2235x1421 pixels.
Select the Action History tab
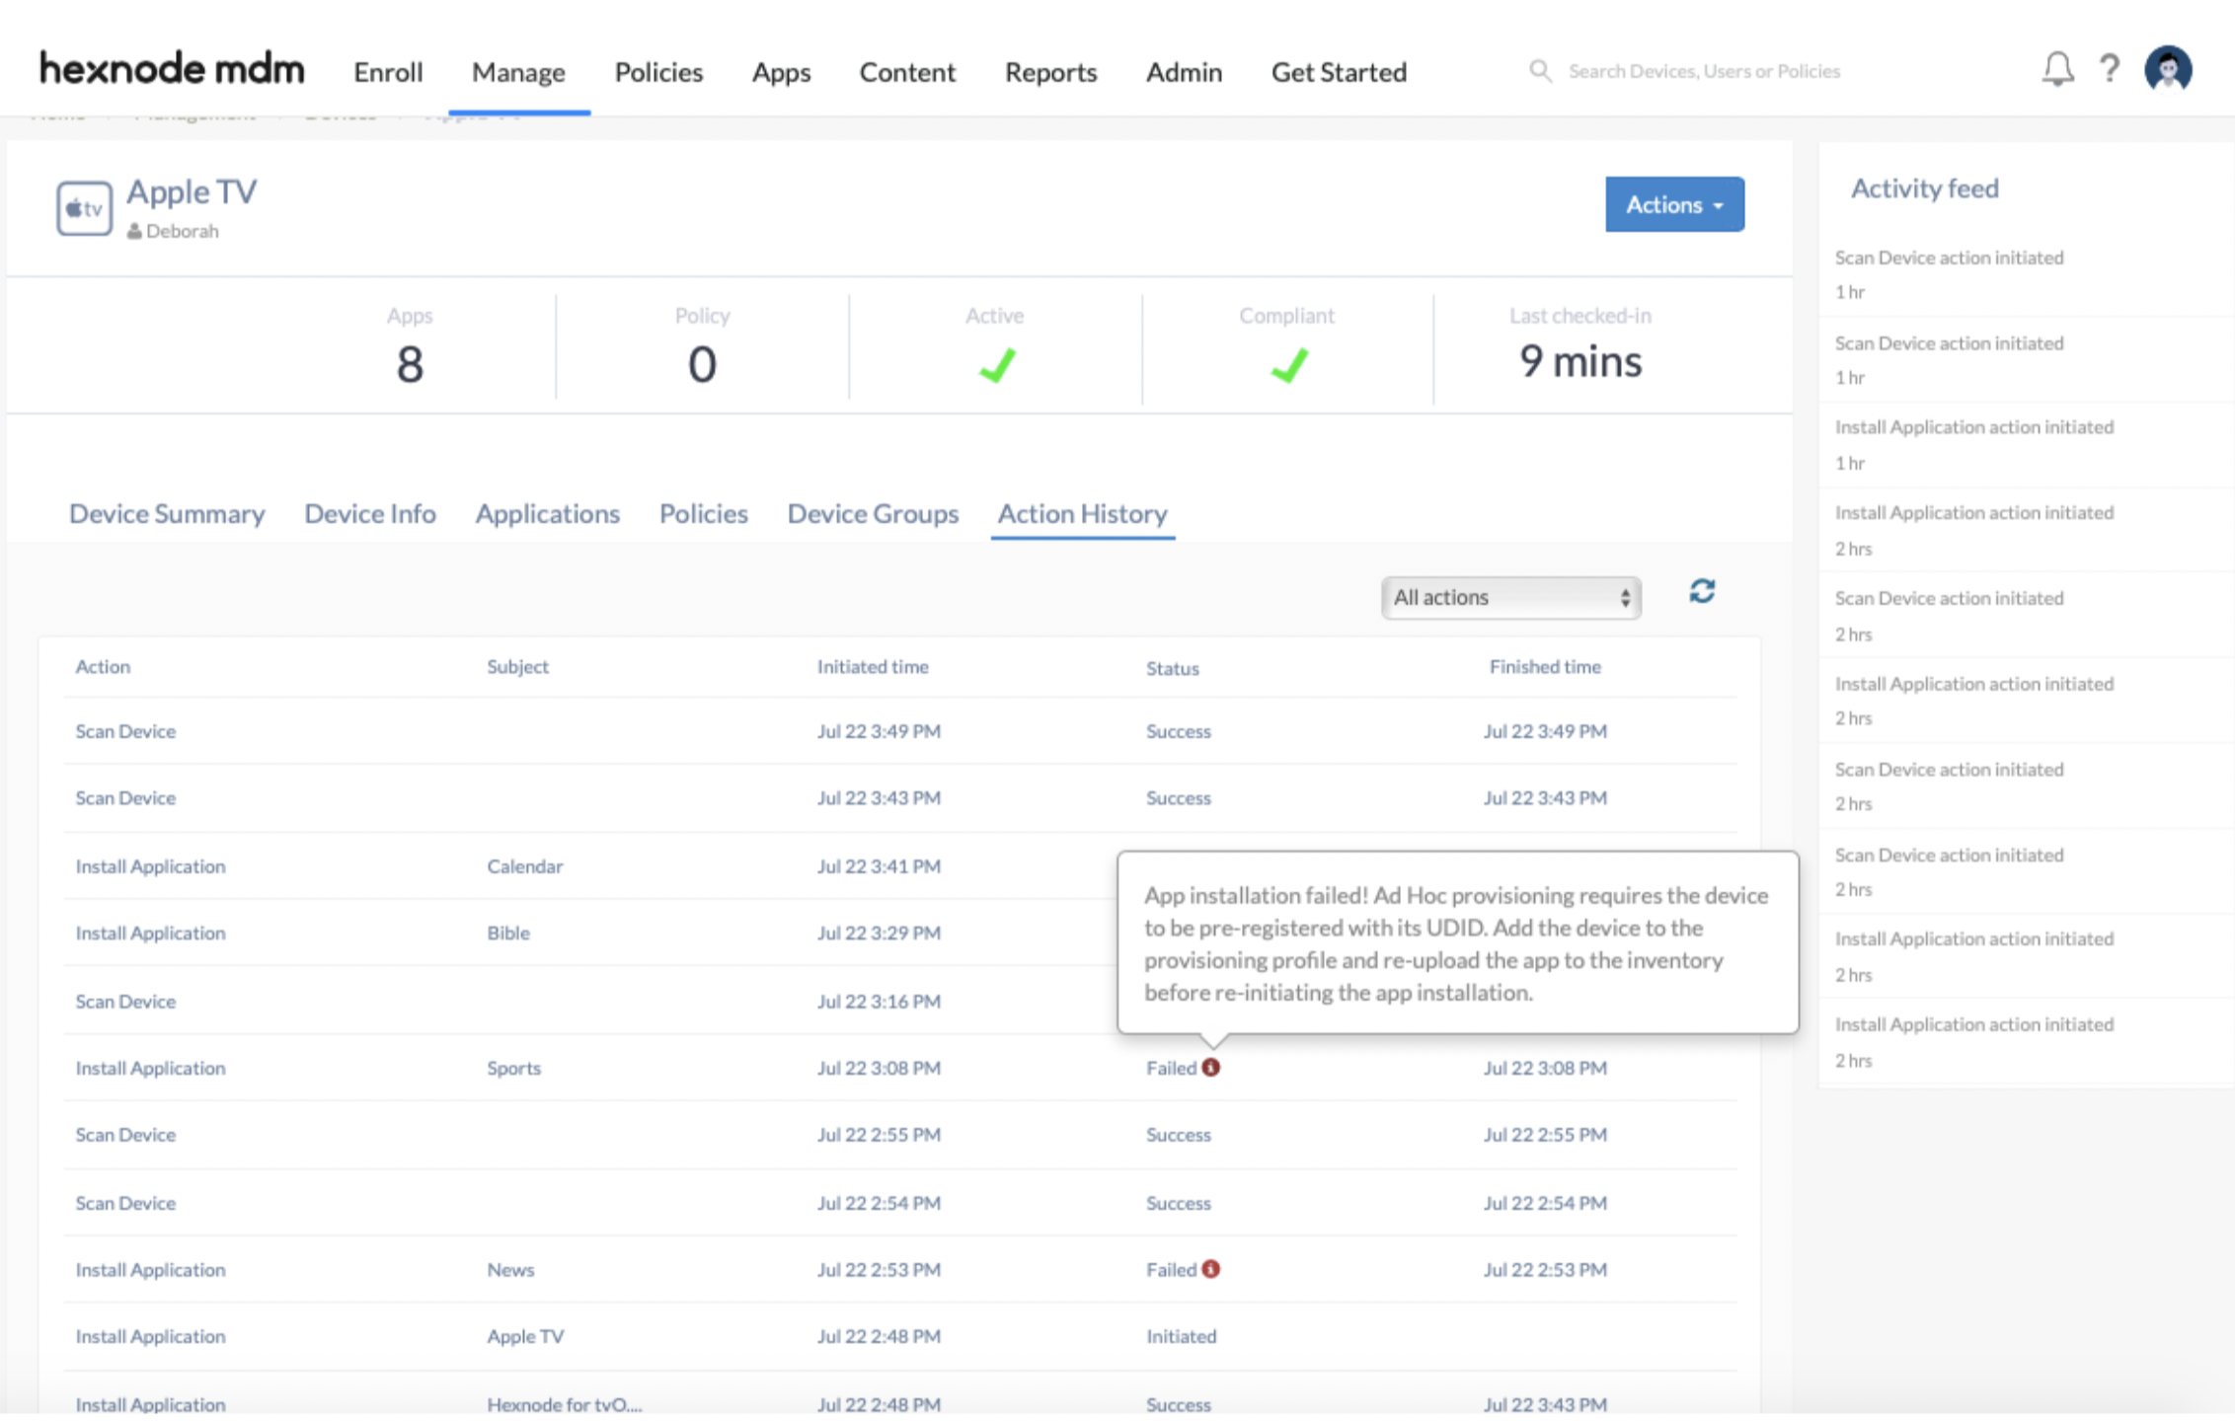(x=1083, y=513)
